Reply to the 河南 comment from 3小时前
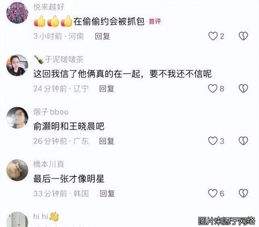 click(102, 36)
